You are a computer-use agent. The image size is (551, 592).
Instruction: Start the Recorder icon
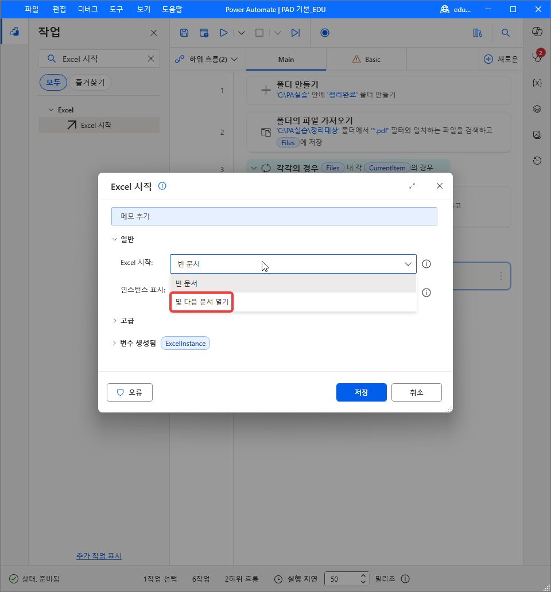click(325, 33)
